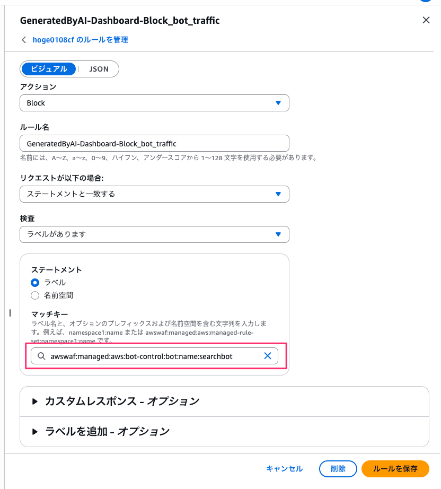This screenshot has width=441, height=489.
Task: Click the back chevron beside hoge0108cf
Action: point(23,40)
